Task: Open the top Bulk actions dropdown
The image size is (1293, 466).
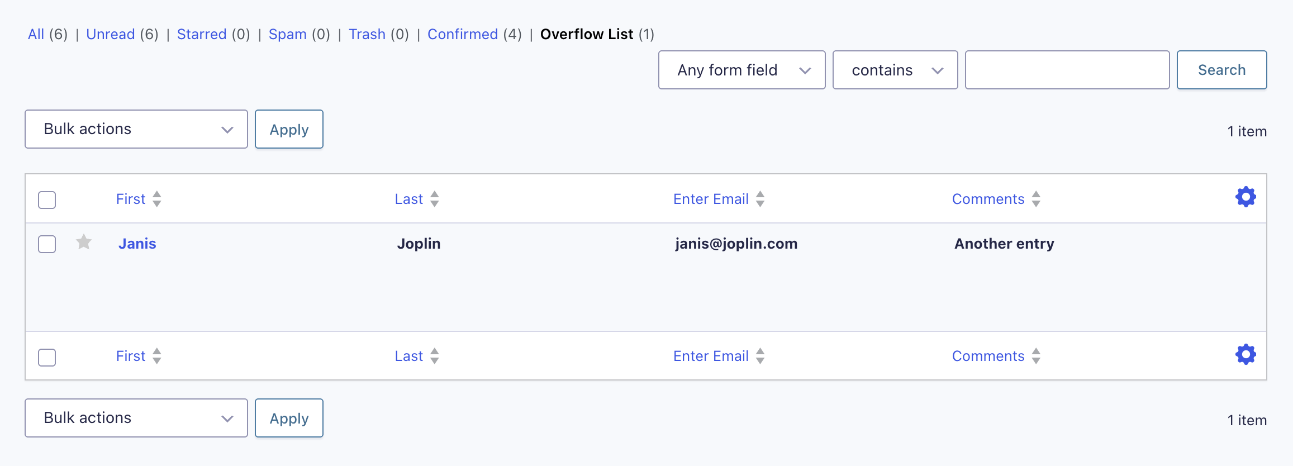Action: coord(136,129)
